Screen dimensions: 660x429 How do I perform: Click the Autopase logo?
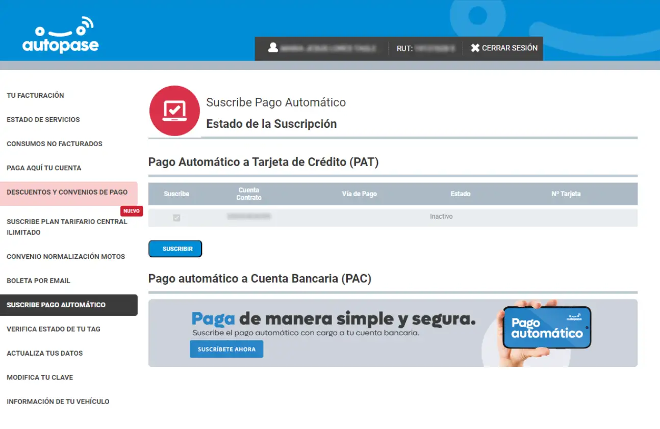coord(60,35)
